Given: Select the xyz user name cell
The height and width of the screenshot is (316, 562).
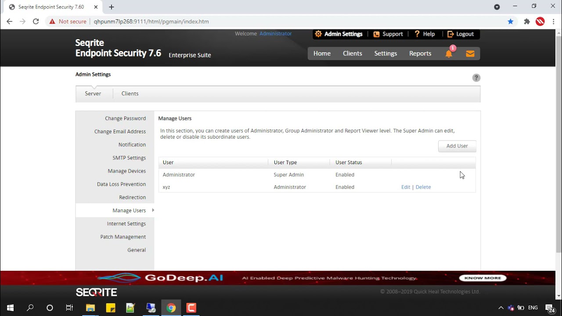Looking at the screenshot, I should 166,187.
